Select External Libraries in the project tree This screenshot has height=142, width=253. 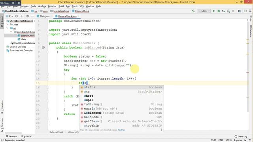point(16,47)
